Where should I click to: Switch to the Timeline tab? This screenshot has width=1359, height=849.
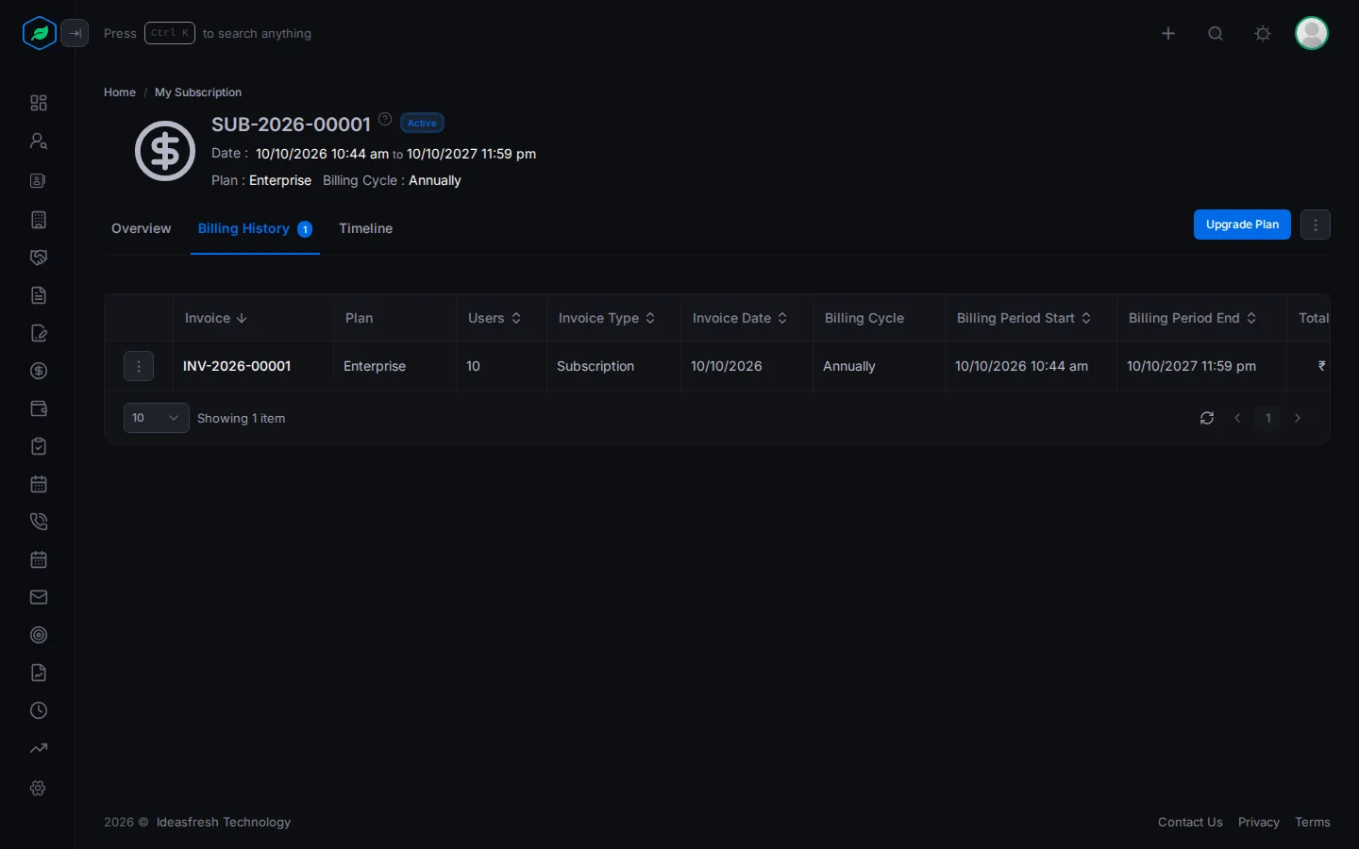(x=366, y=228)
